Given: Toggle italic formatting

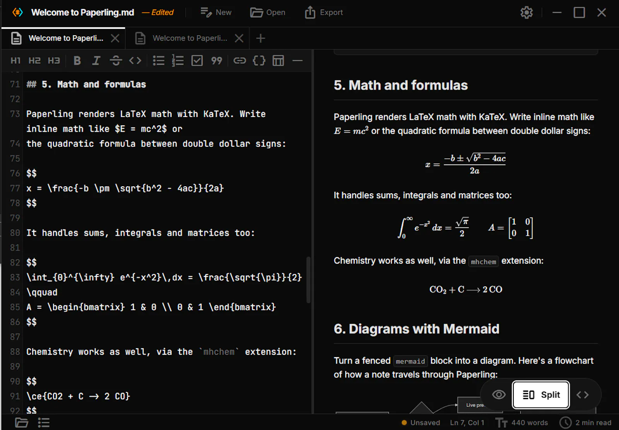Looking at the screenshot, I should (96, 61).
